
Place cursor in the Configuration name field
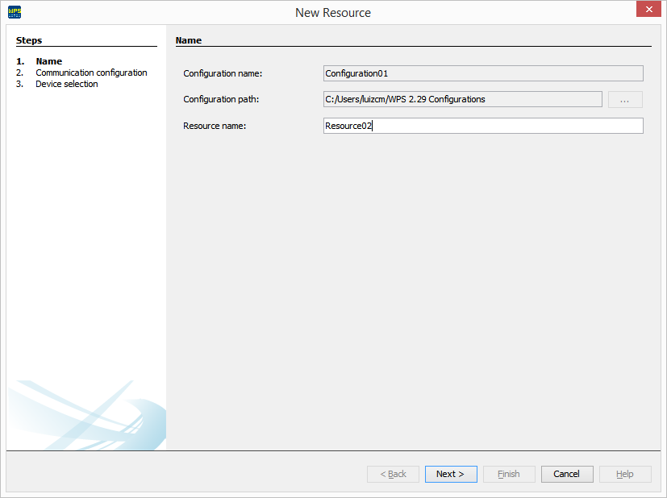click(482, 73)
